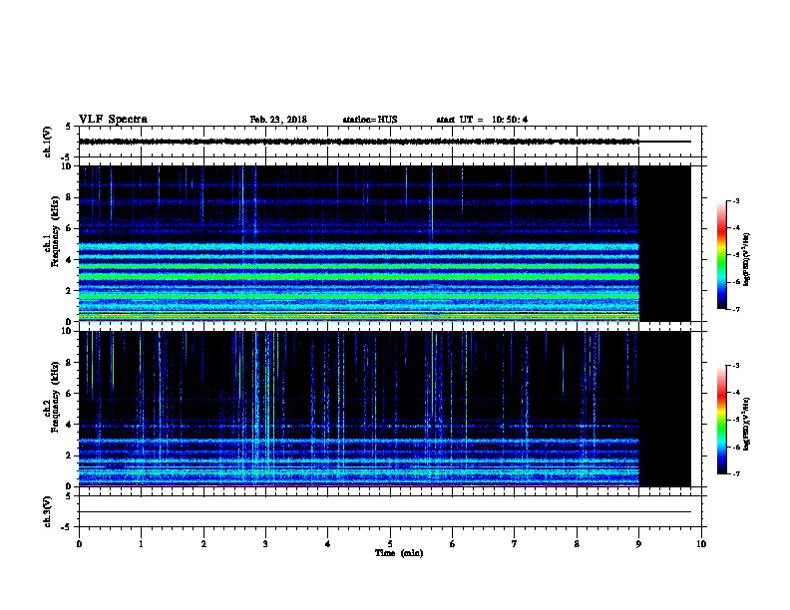790x610 pixels.
Task: Click the ch.2 spectrogram color scale bar
Action: pos(721,420)
